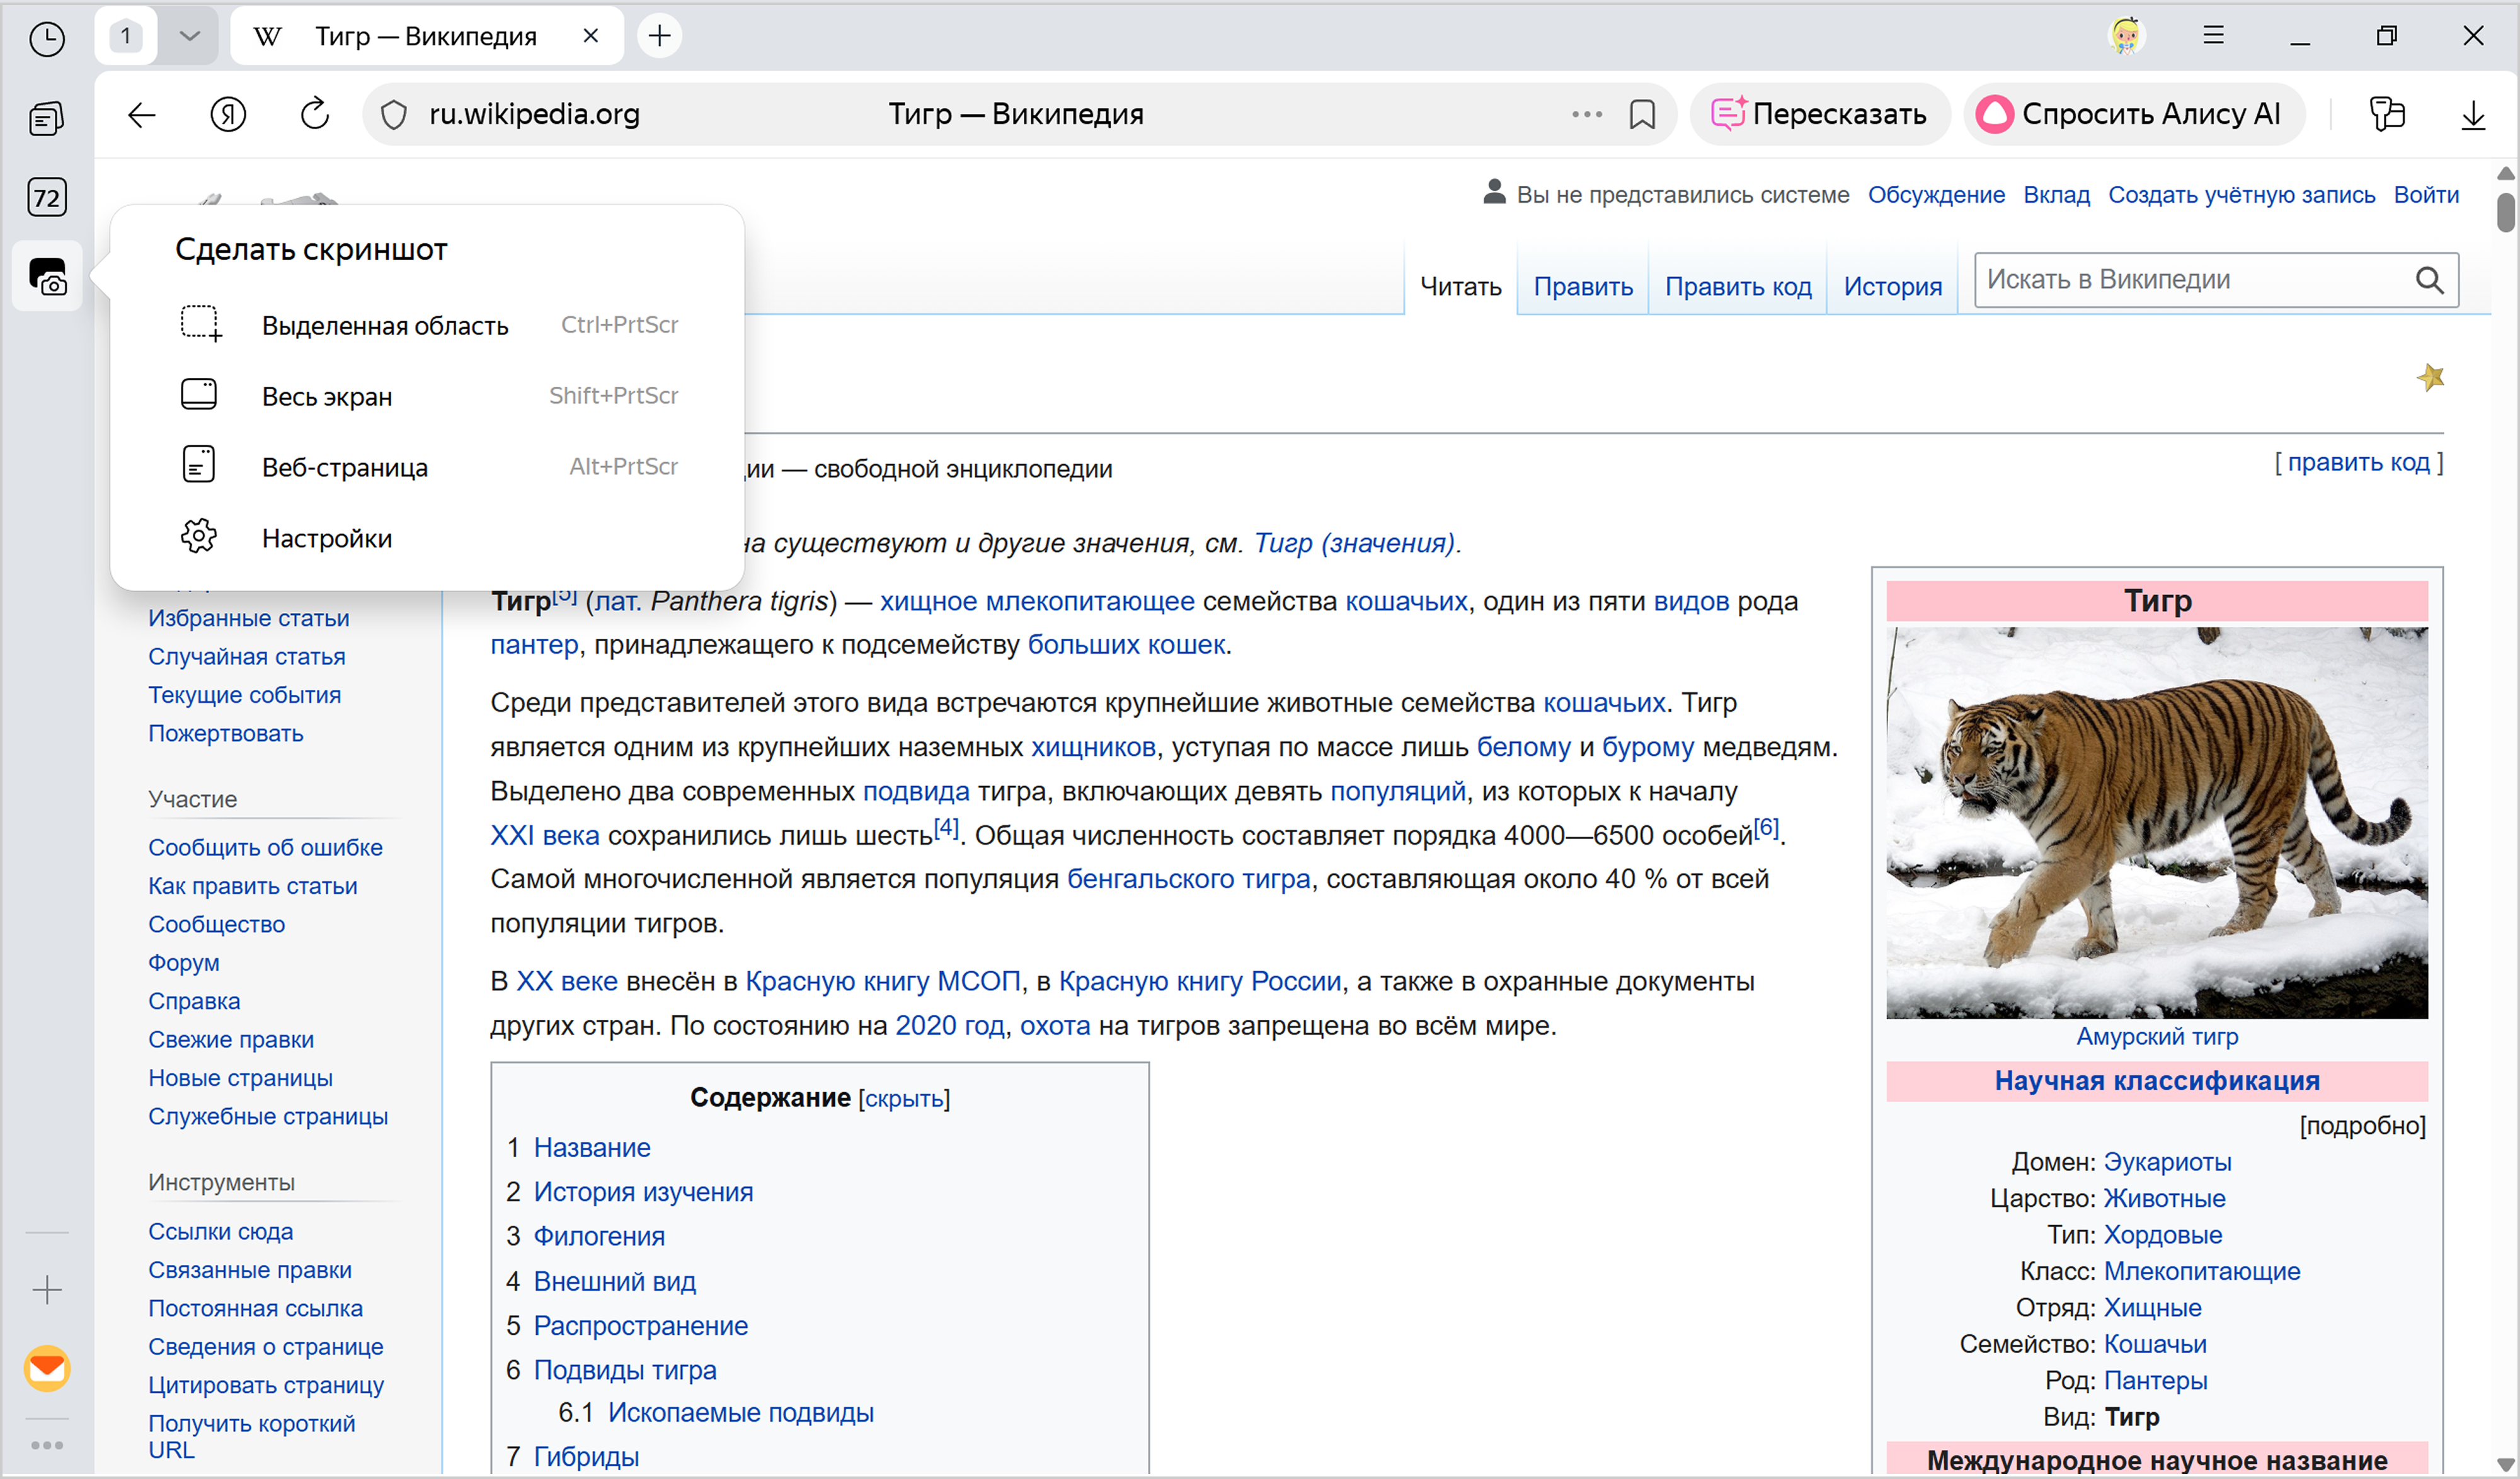Reload the page with refresh icon
2520x1479 pixels.
coord(314,114)
